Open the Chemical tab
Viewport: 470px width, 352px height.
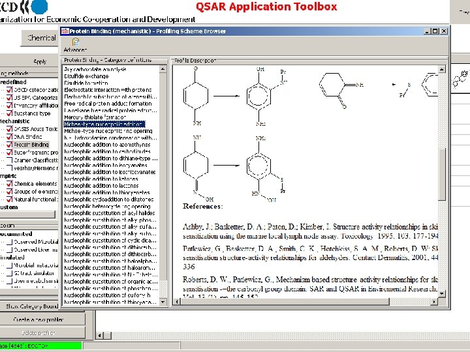(40, 38)
